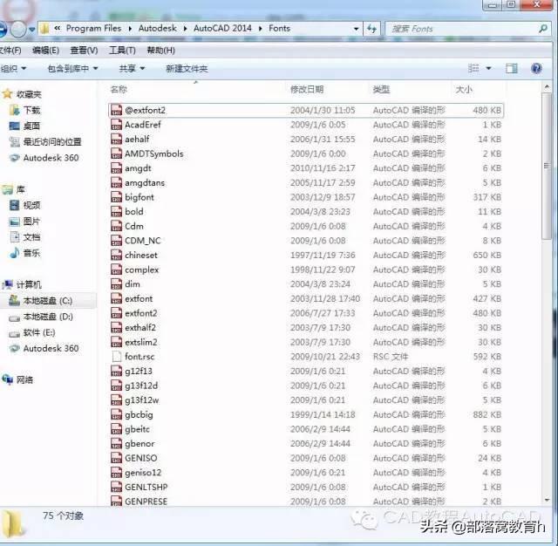Click the help question mark icon
This screenshot has height=546, width=558.
(x=536, y=68)
